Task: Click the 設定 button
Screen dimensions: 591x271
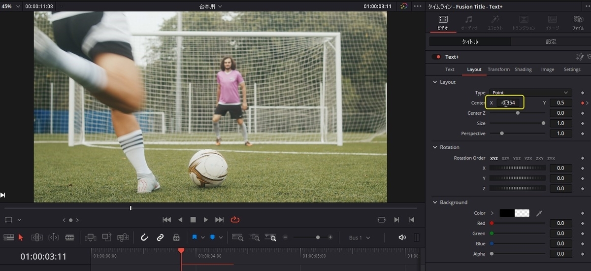Action: 551,42
